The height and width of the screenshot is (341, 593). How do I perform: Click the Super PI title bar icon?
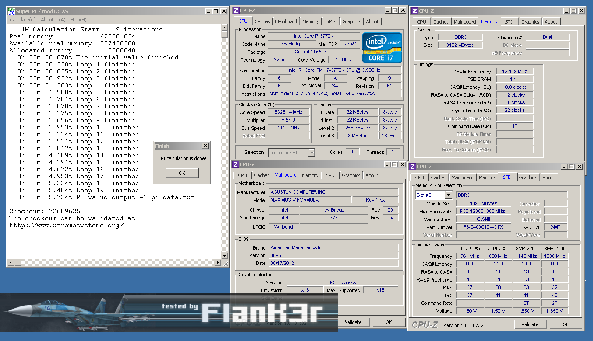point(11,11)
